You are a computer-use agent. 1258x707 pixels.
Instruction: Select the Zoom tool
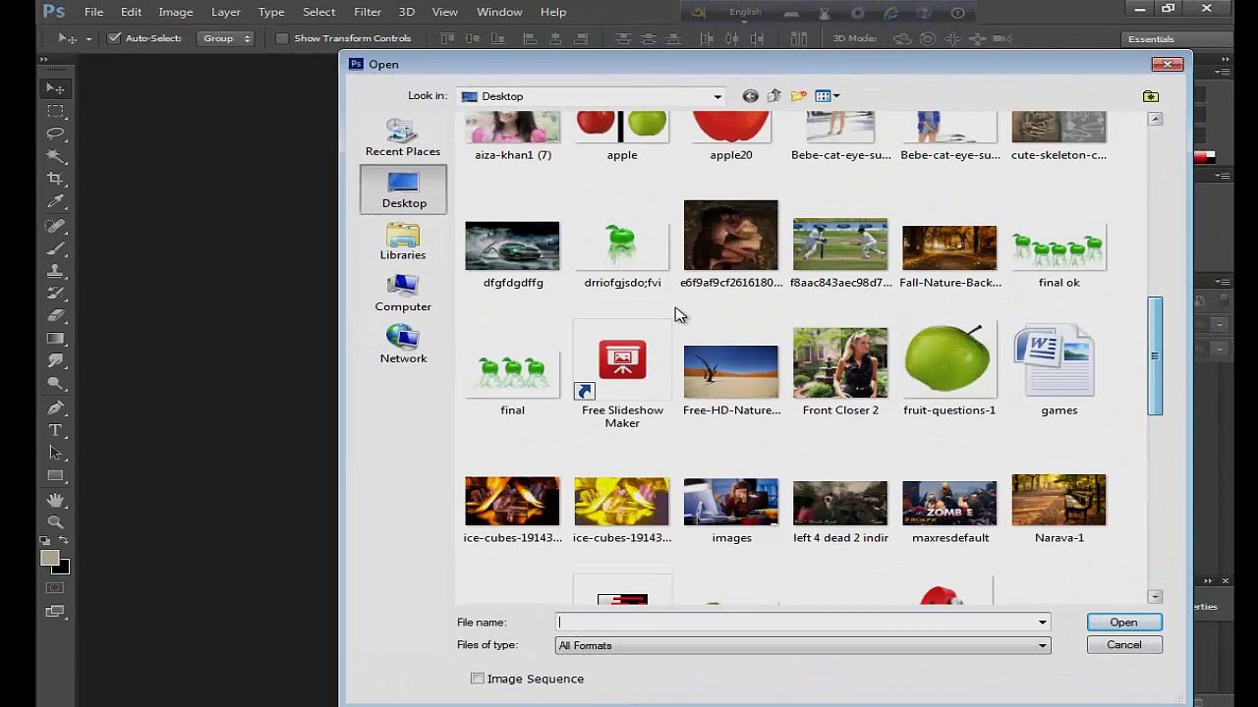[x=56, y=522]
